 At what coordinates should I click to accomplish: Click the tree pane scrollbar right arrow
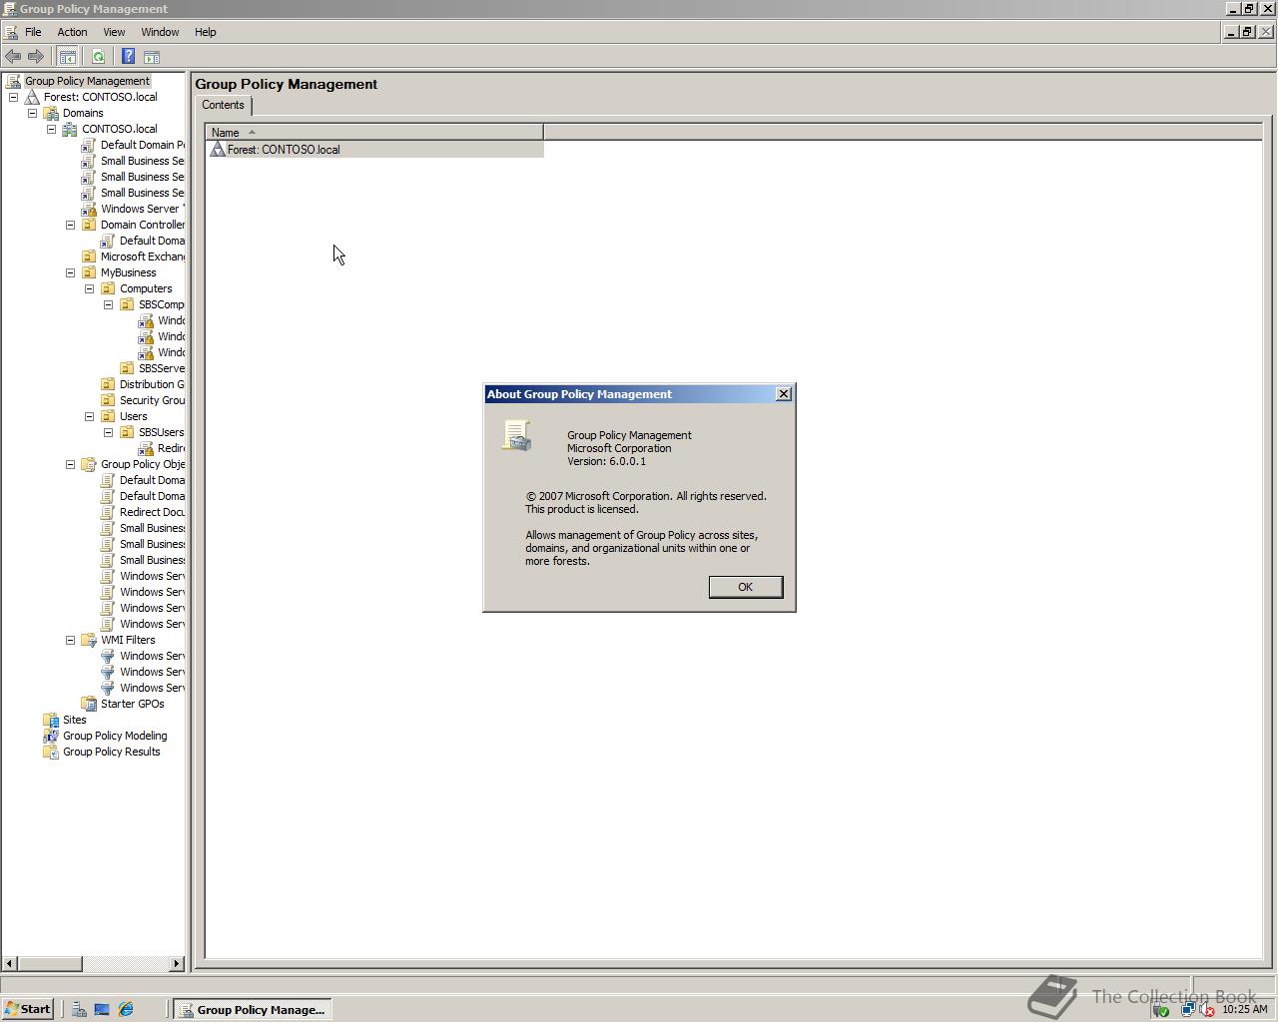click(177, 963)
